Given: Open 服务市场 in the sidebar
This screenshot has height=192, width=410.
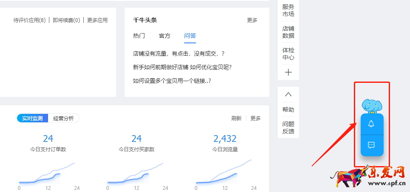Looking at the screenshot, I should coord(288,10).
